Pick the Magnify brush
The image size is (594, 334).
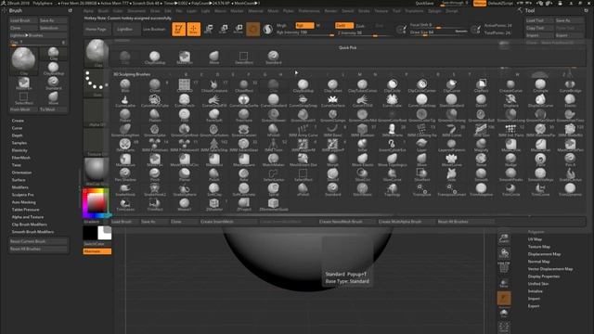pyautogui.click(x=481, y=145)
